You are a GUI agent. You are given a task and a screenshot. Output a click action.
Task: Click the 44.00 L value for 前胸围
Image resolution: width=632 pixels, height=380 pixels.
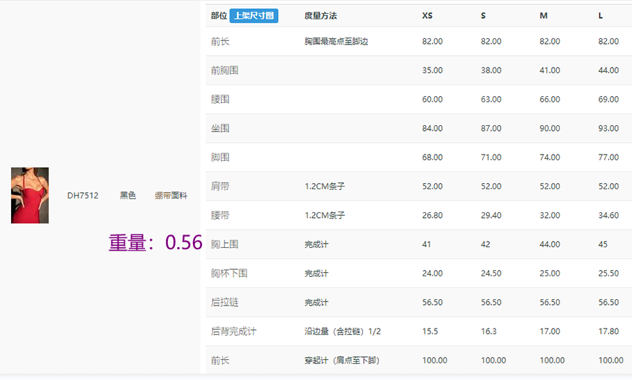(608, 70)
